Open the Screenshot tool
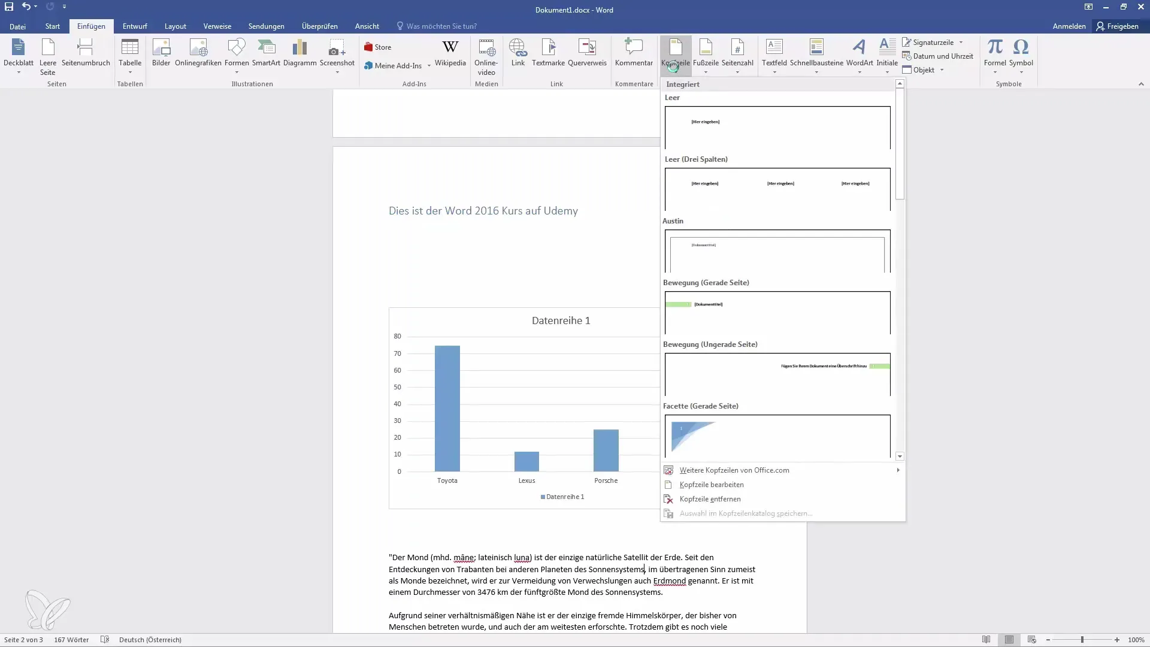This screenshot has height=647, width=1150. (x=337, y=56)
